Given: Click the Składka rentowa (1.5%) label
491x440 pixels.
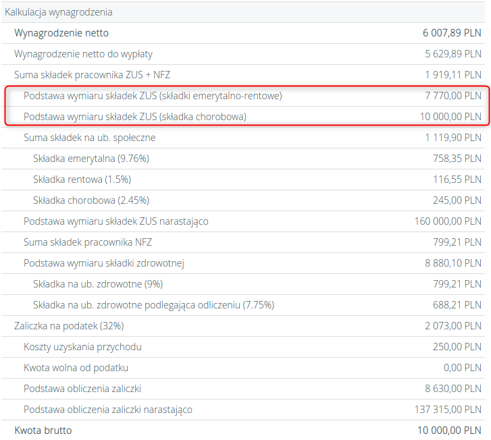Looking at the screenshot, I should pos(82,180).
